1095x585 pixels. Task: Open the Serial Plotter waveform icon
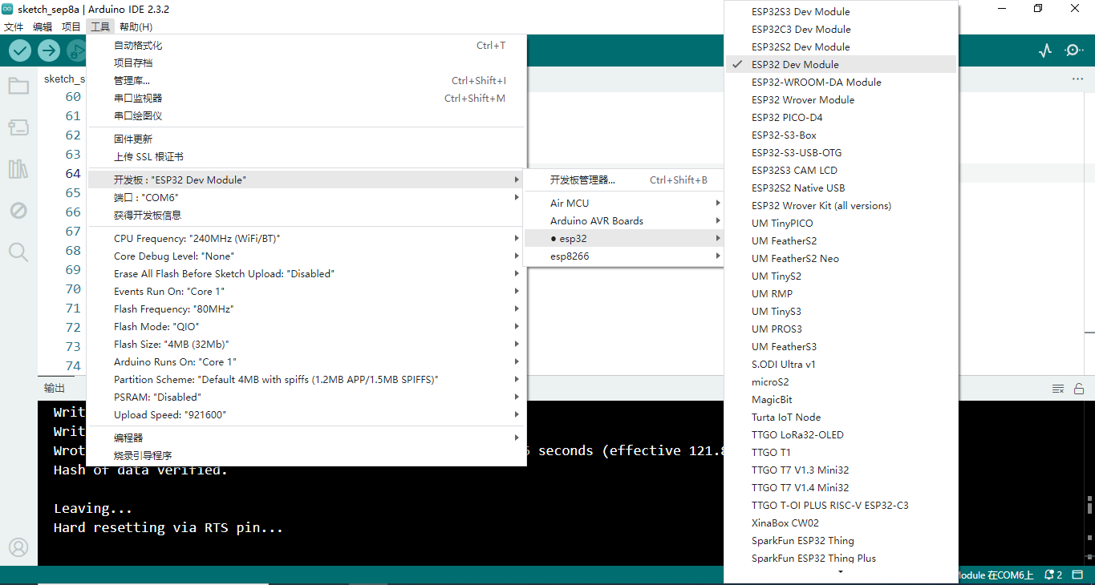1044,50
